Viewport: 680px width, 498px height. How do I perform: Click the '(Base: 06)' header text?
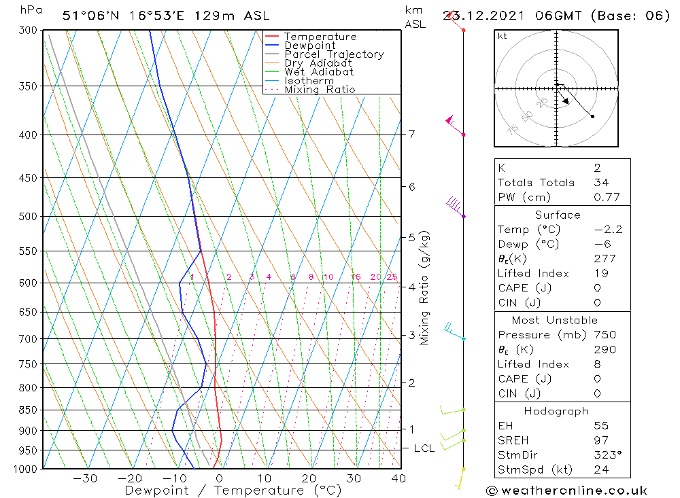(x=630, y=16)
